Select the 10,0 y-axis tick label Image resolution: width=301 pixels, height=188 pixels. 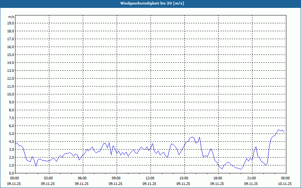tap(11, 94)
